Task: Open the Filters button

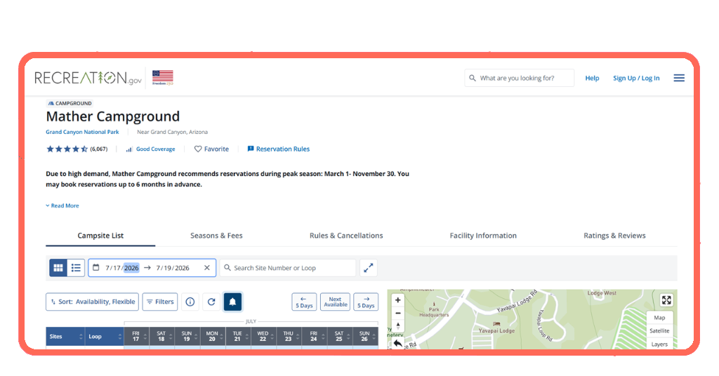Action: click(x=160, y=302)
